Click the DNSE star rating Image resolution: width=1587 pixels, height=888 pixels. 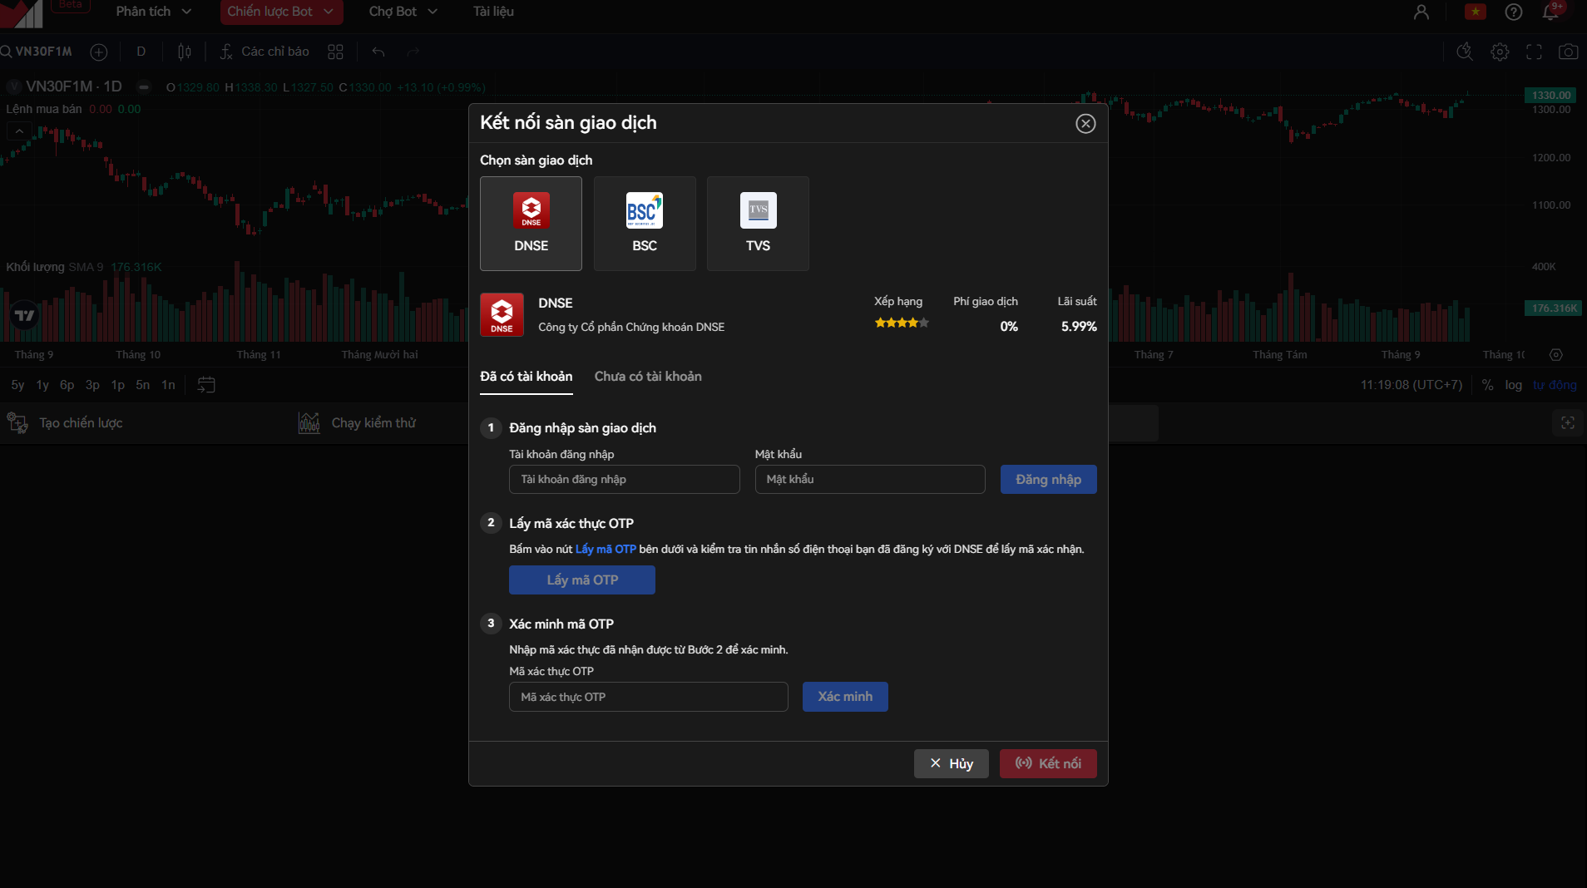tap(902, 323)
